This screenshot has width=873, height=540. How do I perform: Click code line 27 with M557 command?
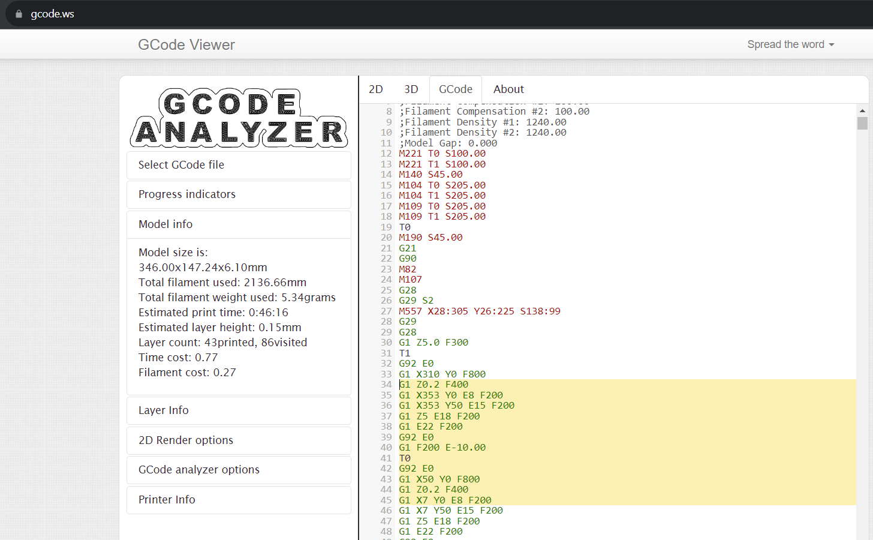coord(479,311)
